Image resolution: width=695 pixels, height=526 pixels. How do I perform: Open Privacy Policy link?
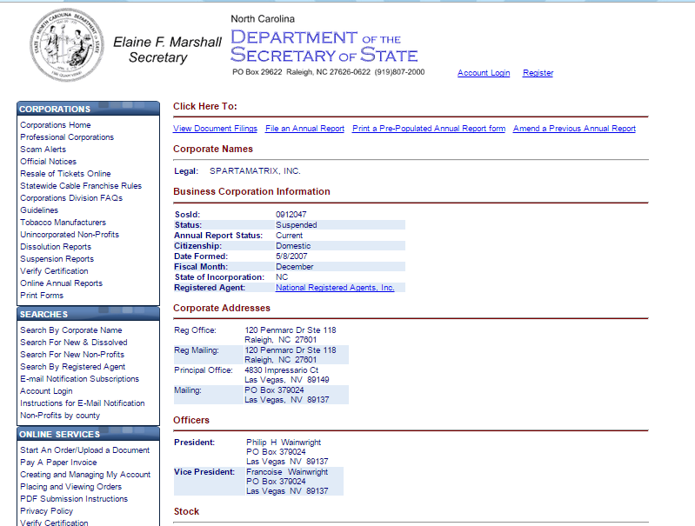[x=47, y=511]
